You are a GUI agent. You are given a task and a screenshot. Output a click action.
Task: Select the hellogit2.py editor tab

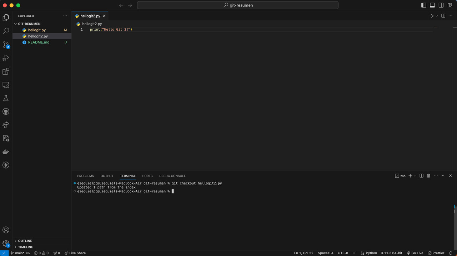90,16
